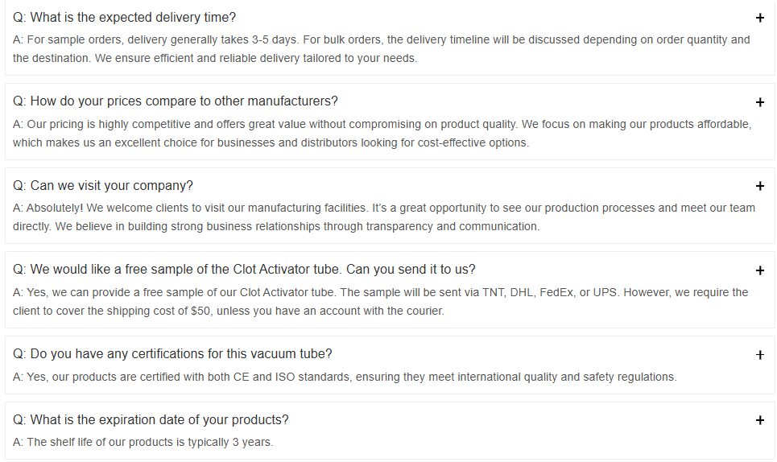
Task: Toggle the plus icon on the certifications question
Action: (x=759, y=354)
